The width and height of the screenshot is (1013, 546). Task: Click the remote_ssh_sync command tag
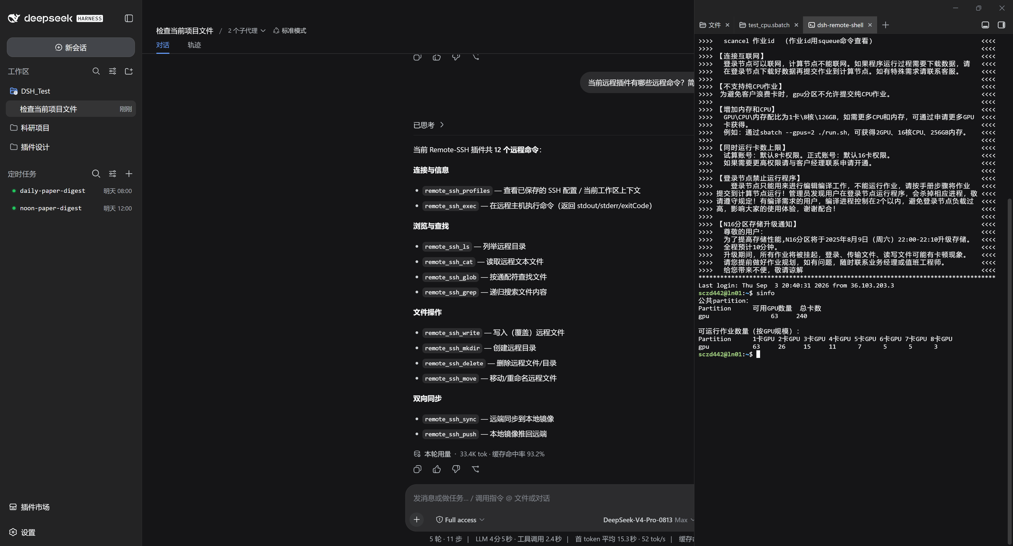click(450, 419)
